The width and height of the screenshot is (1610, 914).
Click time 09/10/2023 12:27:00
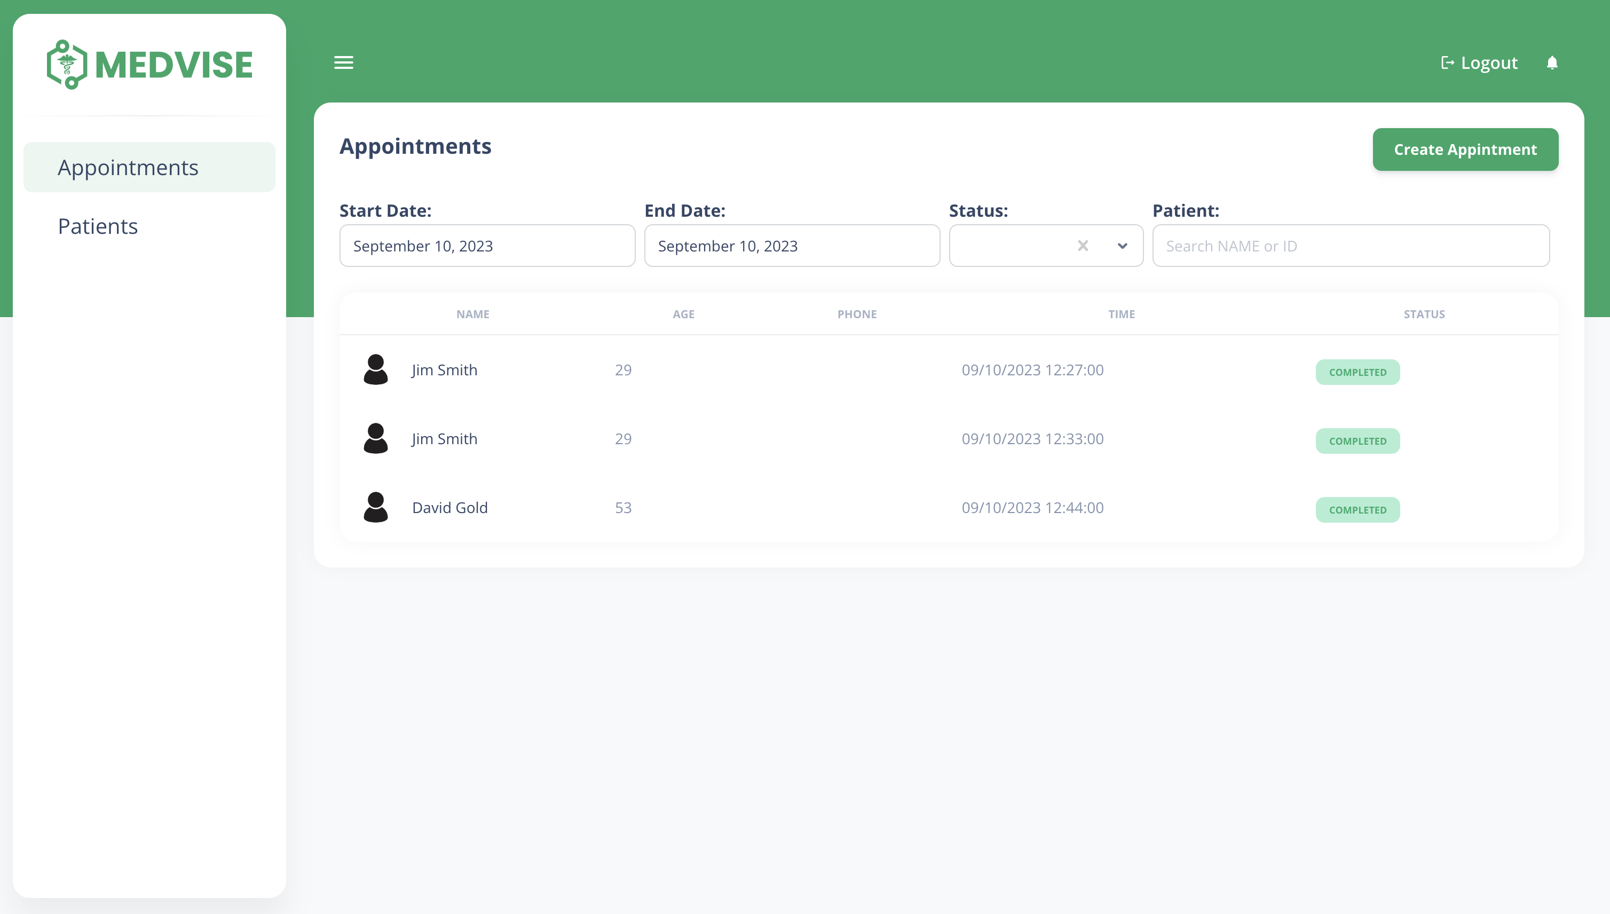pyautogui.click(x=1032, y=370)
